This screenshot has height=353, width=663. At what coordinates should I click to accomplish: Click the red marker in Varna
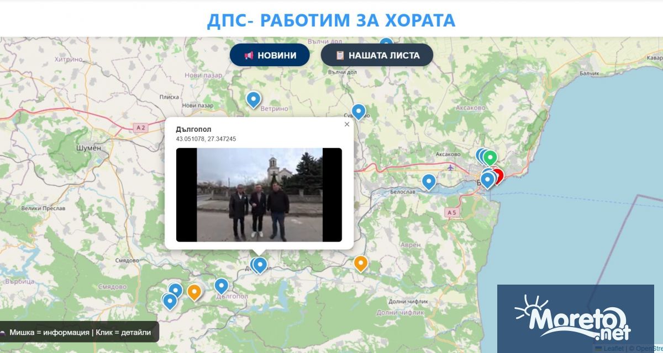(x=498, y=176)
